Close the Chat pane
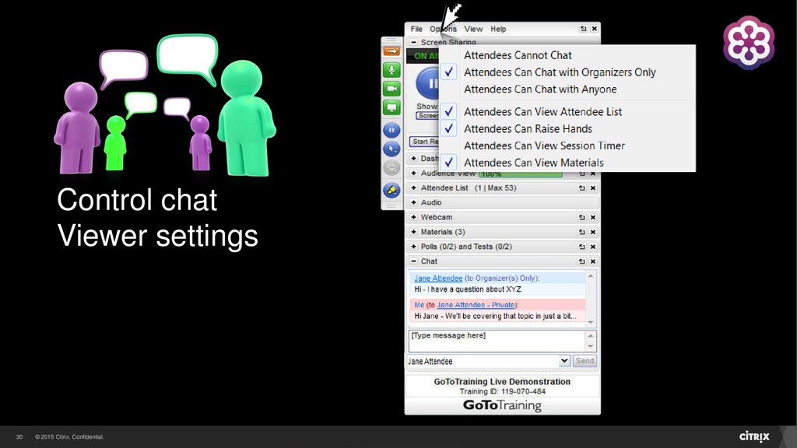The image size is (797, 448). coord(592,261)
